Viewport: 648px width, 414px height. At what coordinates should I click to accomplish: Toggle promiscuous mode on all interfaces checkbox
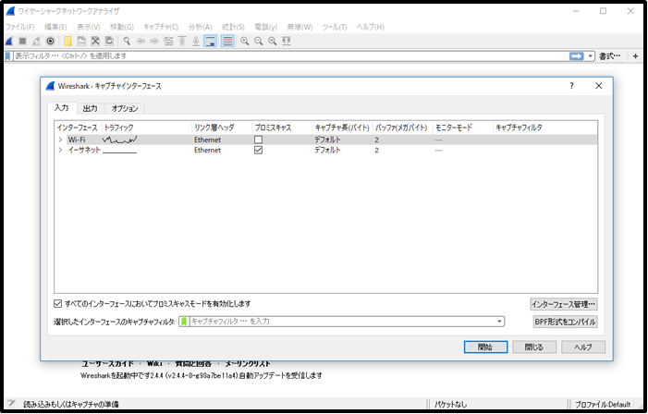[x=58, y=304]
